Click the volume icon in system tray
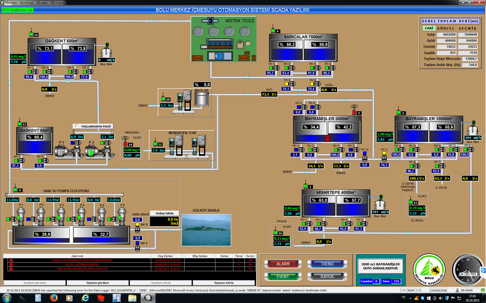This screenshot has width=486, height=303. click(441, 298)
